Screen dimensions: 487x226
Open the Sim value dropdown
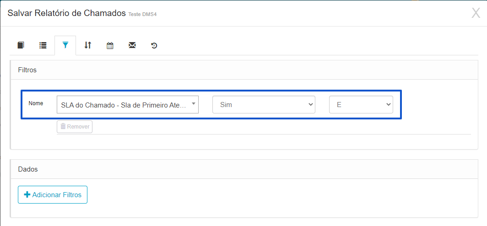[264, 105]
